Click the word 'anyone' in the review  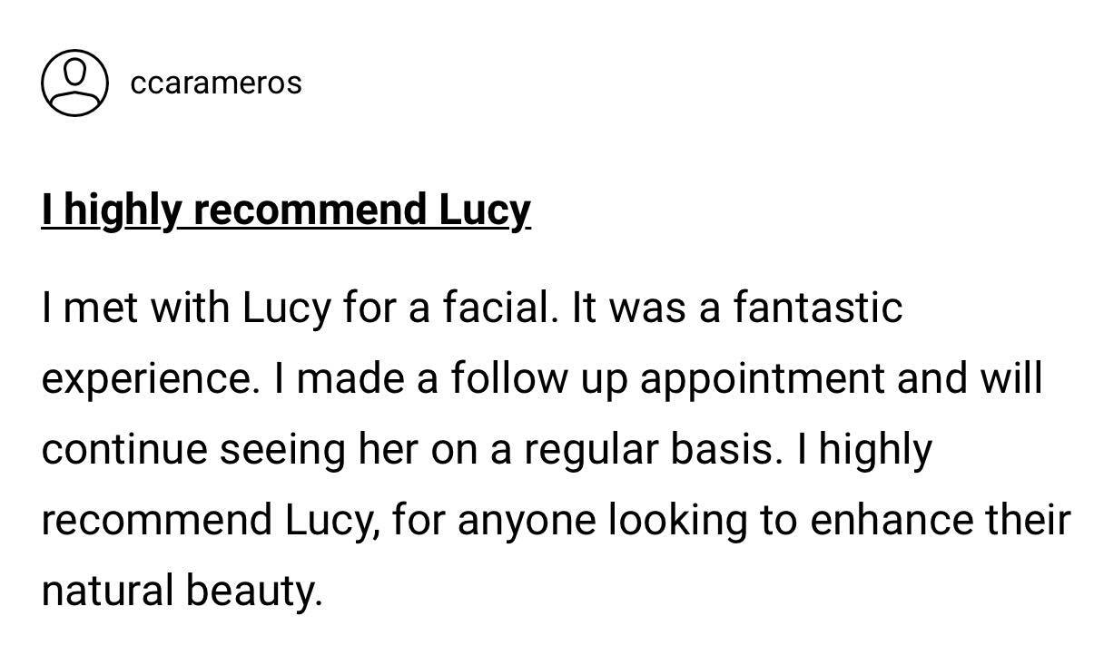click(527, 520)
